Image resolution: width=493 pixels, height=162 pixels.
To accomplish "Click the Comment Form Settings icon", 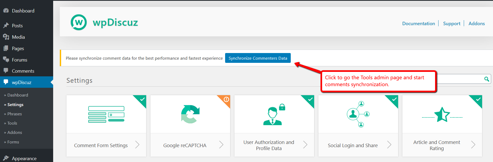I will pyautogui.click(x=106, y=114).
